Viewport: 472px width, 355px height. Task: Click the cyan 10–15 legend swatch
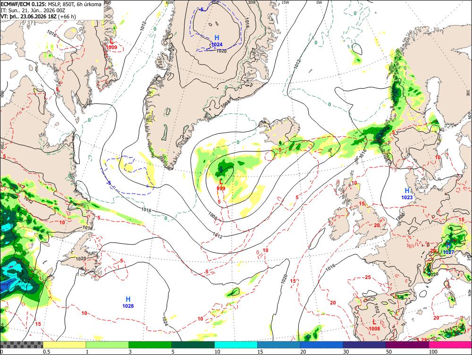[x=236, y=345]
